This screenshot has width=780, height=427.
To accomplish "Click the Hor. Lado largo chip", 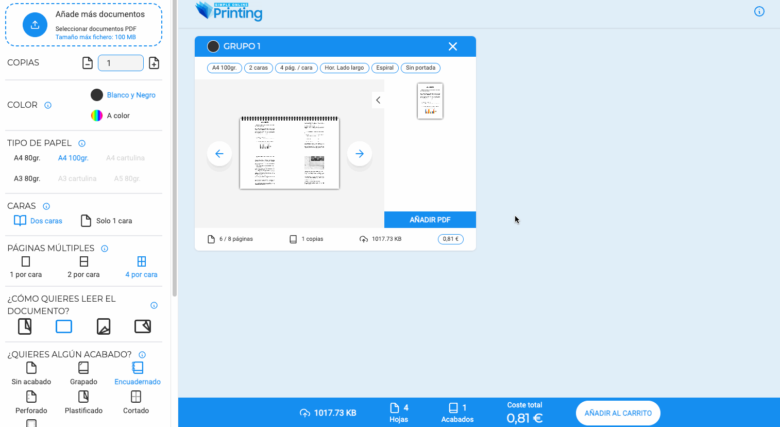I will (344, 68).
